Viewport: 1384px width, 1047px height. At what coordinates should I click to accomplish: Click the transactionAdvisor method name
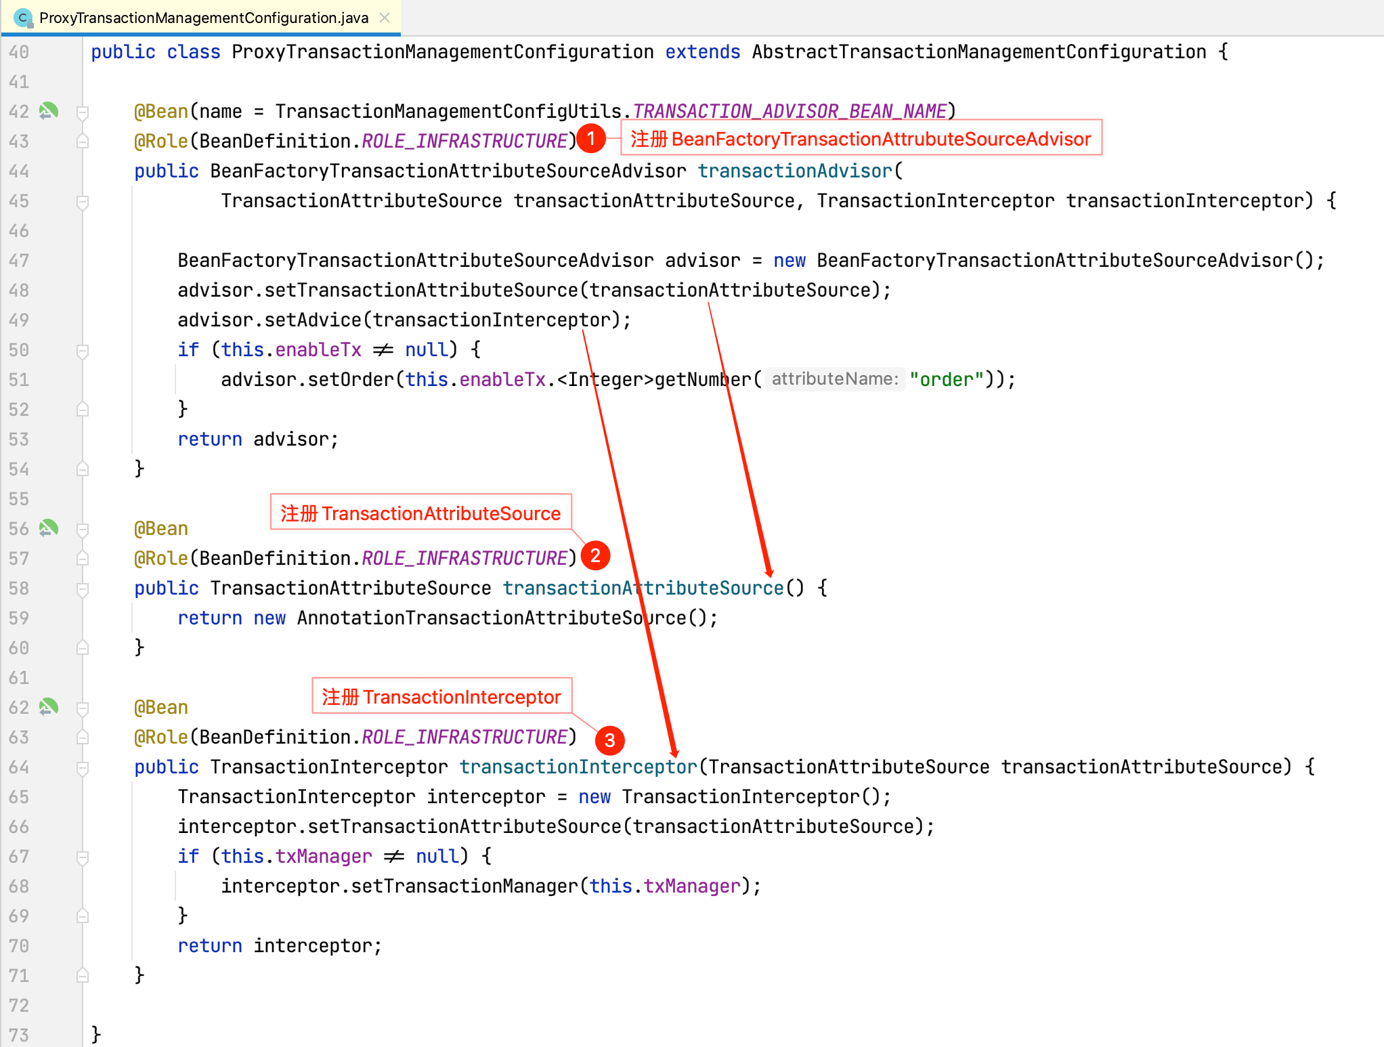tap(795, 171)
